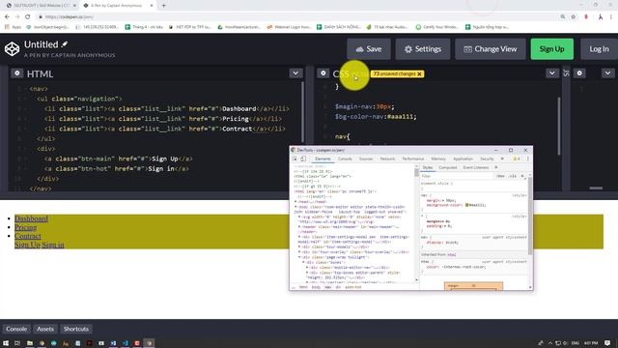The width and height of the screenshot is (618, 348).
Task: Expand head node in DevTools tree
Action: click(295, 202)
